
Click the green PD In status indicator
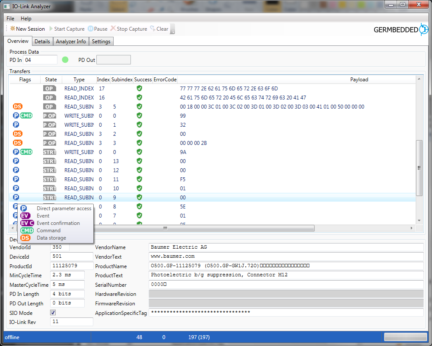65,60
